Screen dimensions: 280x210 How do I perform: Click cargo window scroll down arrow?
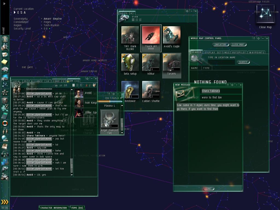[x=122, y=133]
